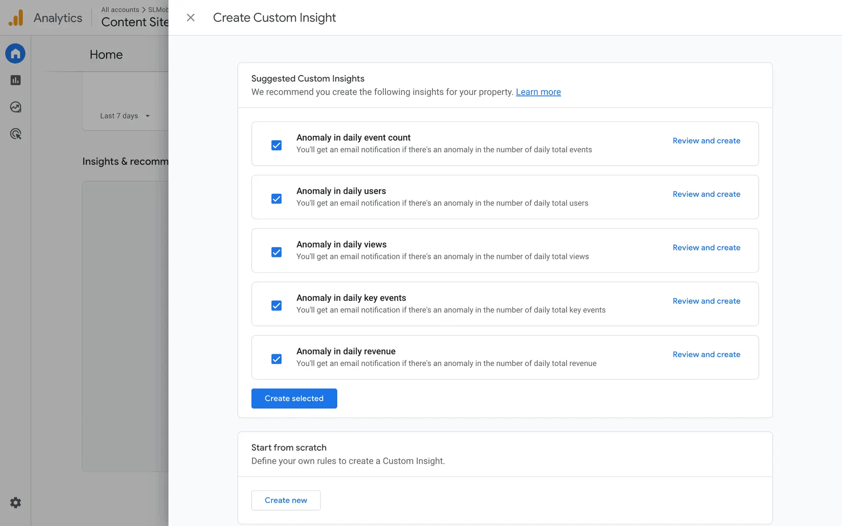Uncheck Anomaly in daily key events
842x526 pixels.
[x=276, y=306]
